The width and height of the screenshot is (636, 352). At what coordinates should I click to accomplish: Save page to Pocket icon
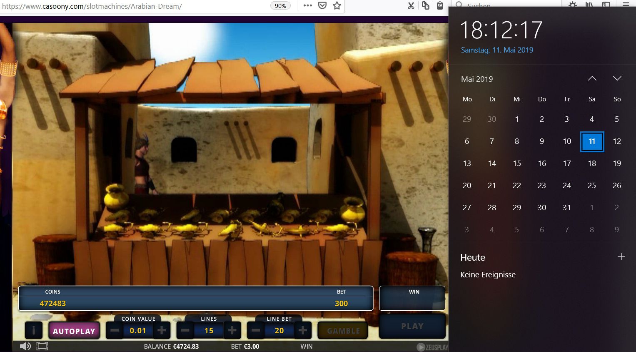322,6
